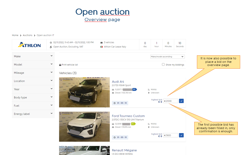Click the fuel icon beside Diesel 59,094 km
Viewport: 245px width, 155px height.
[113, 127]
